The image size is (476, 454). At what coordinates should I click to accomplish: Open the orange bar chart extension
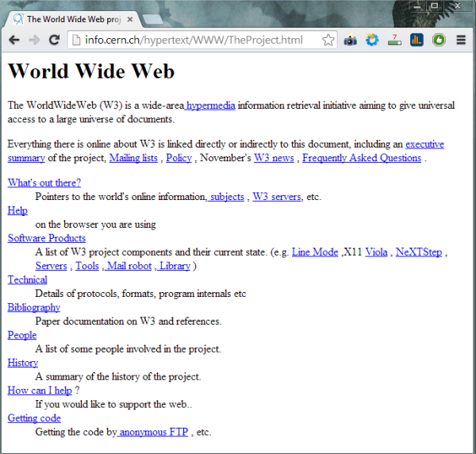pyautogui.click(x=416, y=40)
